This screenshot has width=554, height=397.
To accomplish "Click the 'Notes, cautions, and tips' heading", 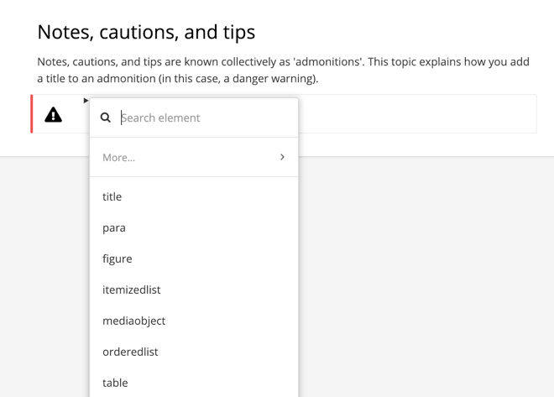I will (x=146, y=32).
